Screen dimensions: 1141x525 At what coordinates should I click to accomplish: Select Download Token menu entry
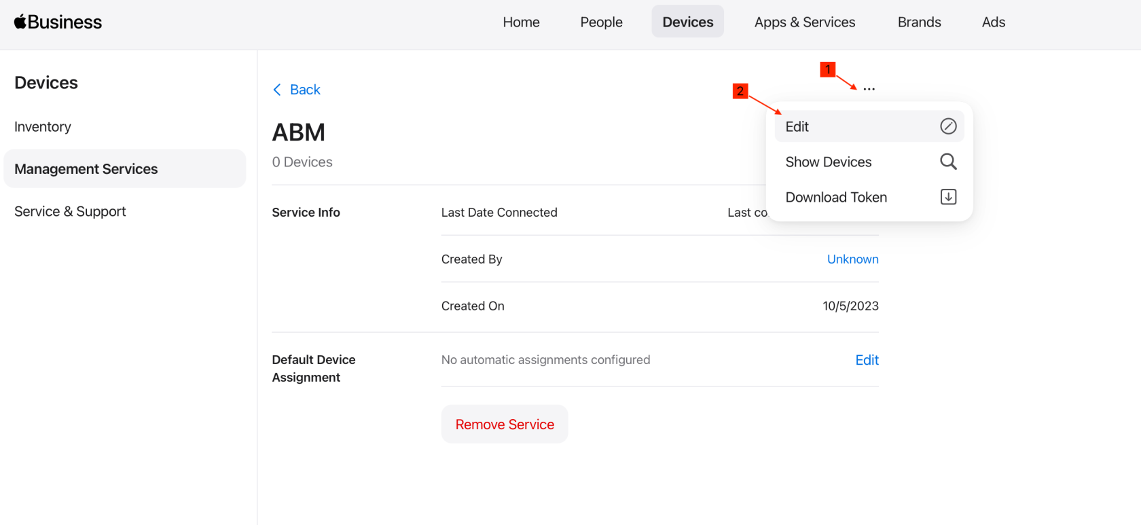pos(869,197)
